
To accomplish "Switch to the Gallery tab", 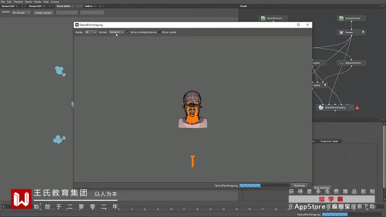I will click(89, 6).
